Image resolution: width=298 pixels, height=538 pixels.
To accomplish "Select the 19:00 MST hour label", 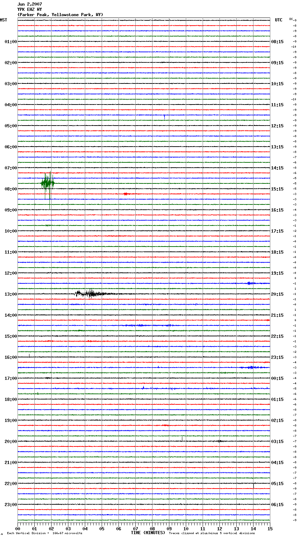I will pyautogui.click(x=11, y=421).
